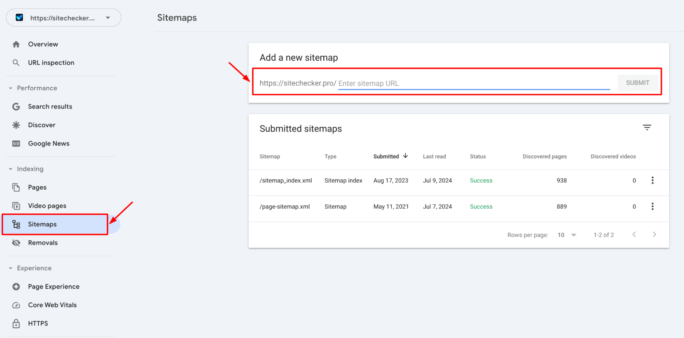This screenshot has width=684, height=338.
Task: Open more options for /page-sitemap.xml row
Action: 652,206
